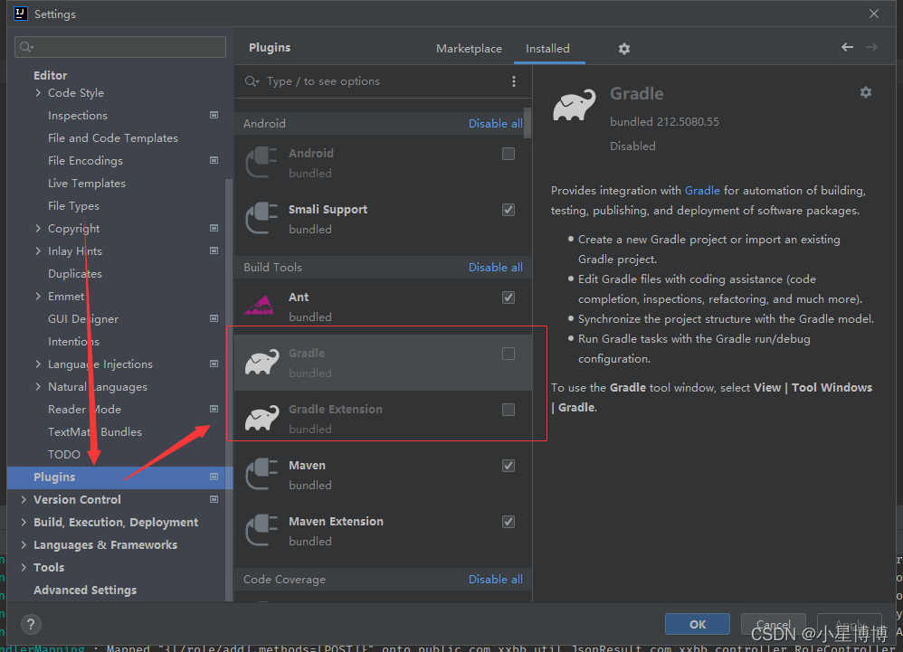Image resolution: width=903 pixels, height=652 pixels.
Task: Click the OK button
Action: [x=698, y=624]
